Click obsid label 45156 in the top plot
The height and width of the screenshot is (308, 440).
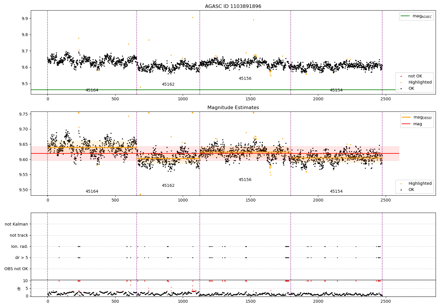pyautogui.click(x=245, y=79)
